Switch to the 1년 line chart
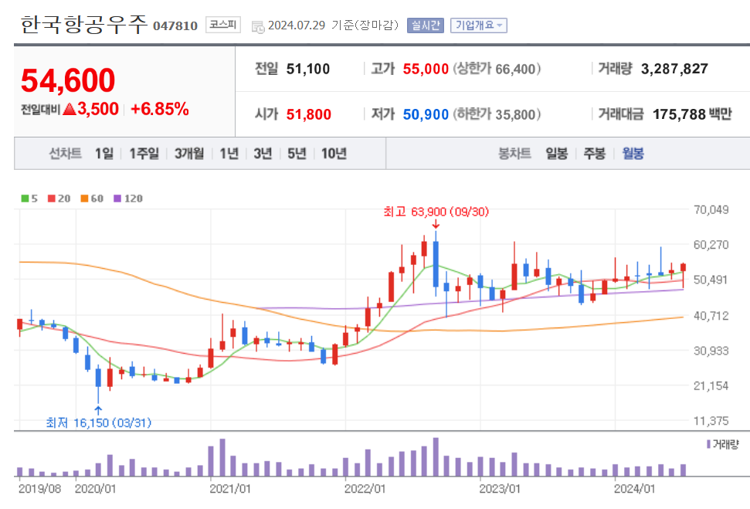Viewport: 750px width, 509px height. click(229, 154)
